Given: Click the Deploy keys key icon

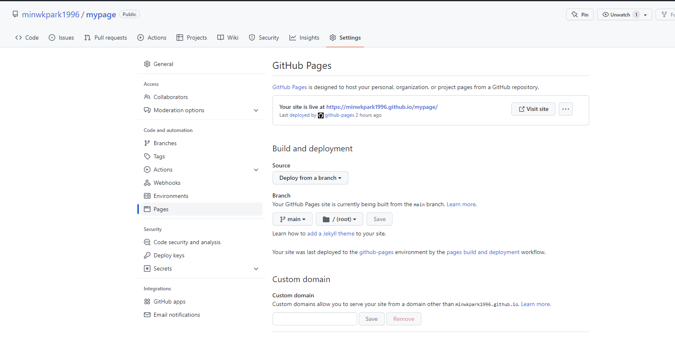Looking at the screenshot, I should click(147, 255).
